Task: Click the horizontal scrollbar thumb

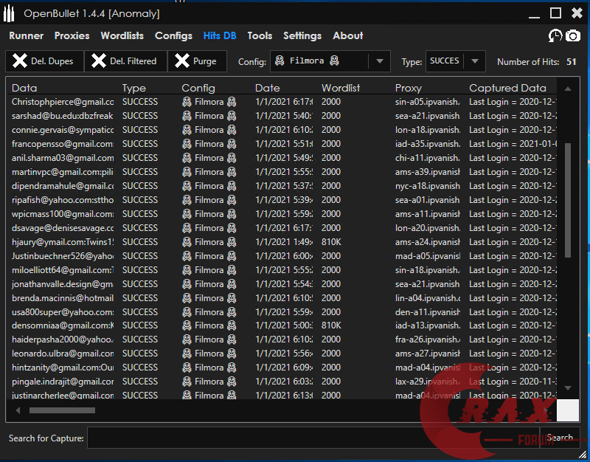Action: (x=62, y=410)
